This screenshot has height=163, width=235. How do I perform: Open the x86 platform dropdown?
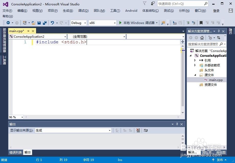click(x=115, y=23)
